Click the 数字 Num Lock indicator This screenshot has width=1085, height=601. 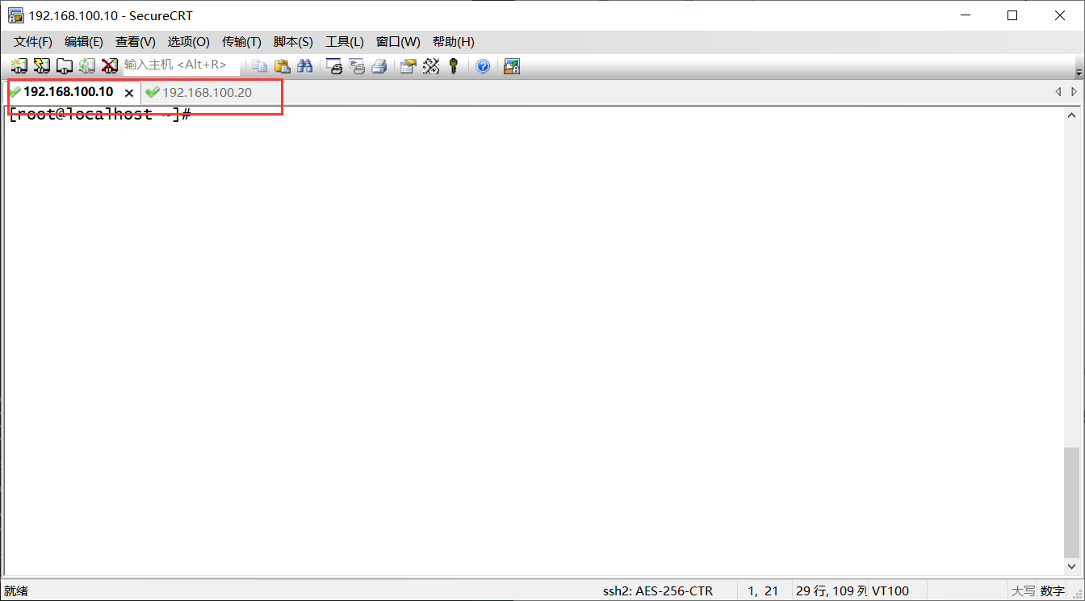[1052, 591]
